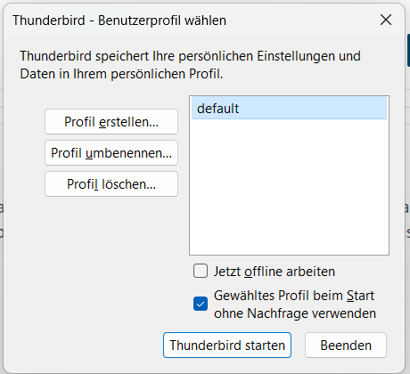Click the 'ohne Nachfrage verwenden' label line
Image resolution: width=410 pixels, height=374 pixels.
295,313
